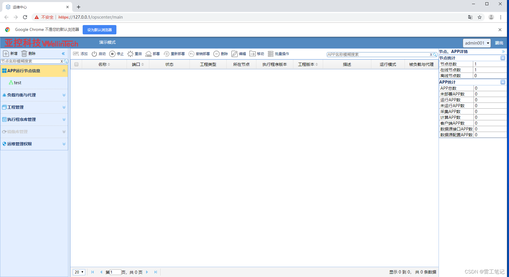Viewport: 509px width, 277px height.
Task: Open the admin001 user dropdown
Action: (477, 43)
